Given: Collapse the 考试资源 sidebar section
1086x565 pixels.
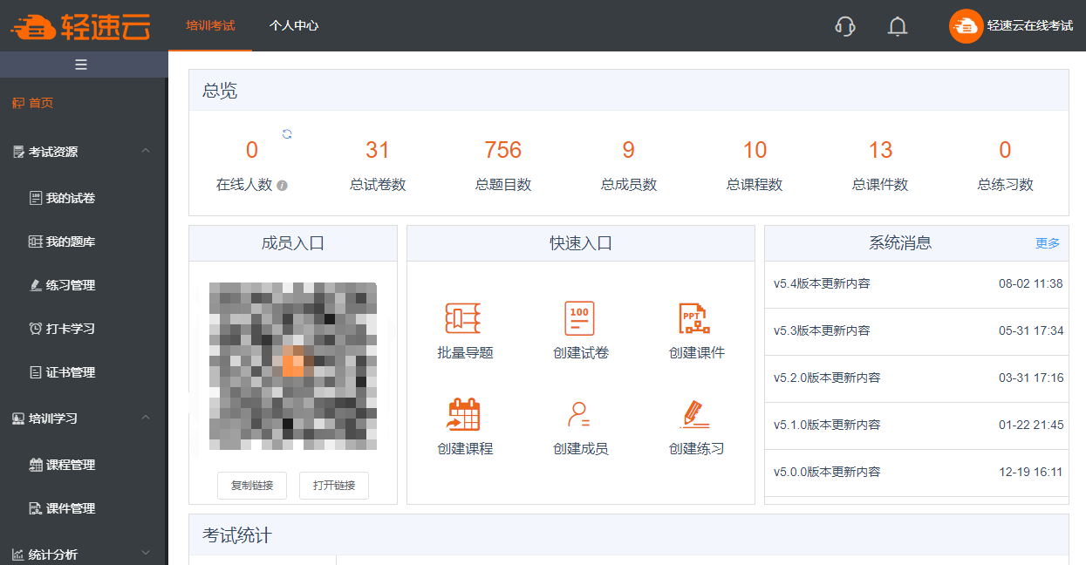Looking at the screenshot, I should pyautogui.click(x=146, y=151).
